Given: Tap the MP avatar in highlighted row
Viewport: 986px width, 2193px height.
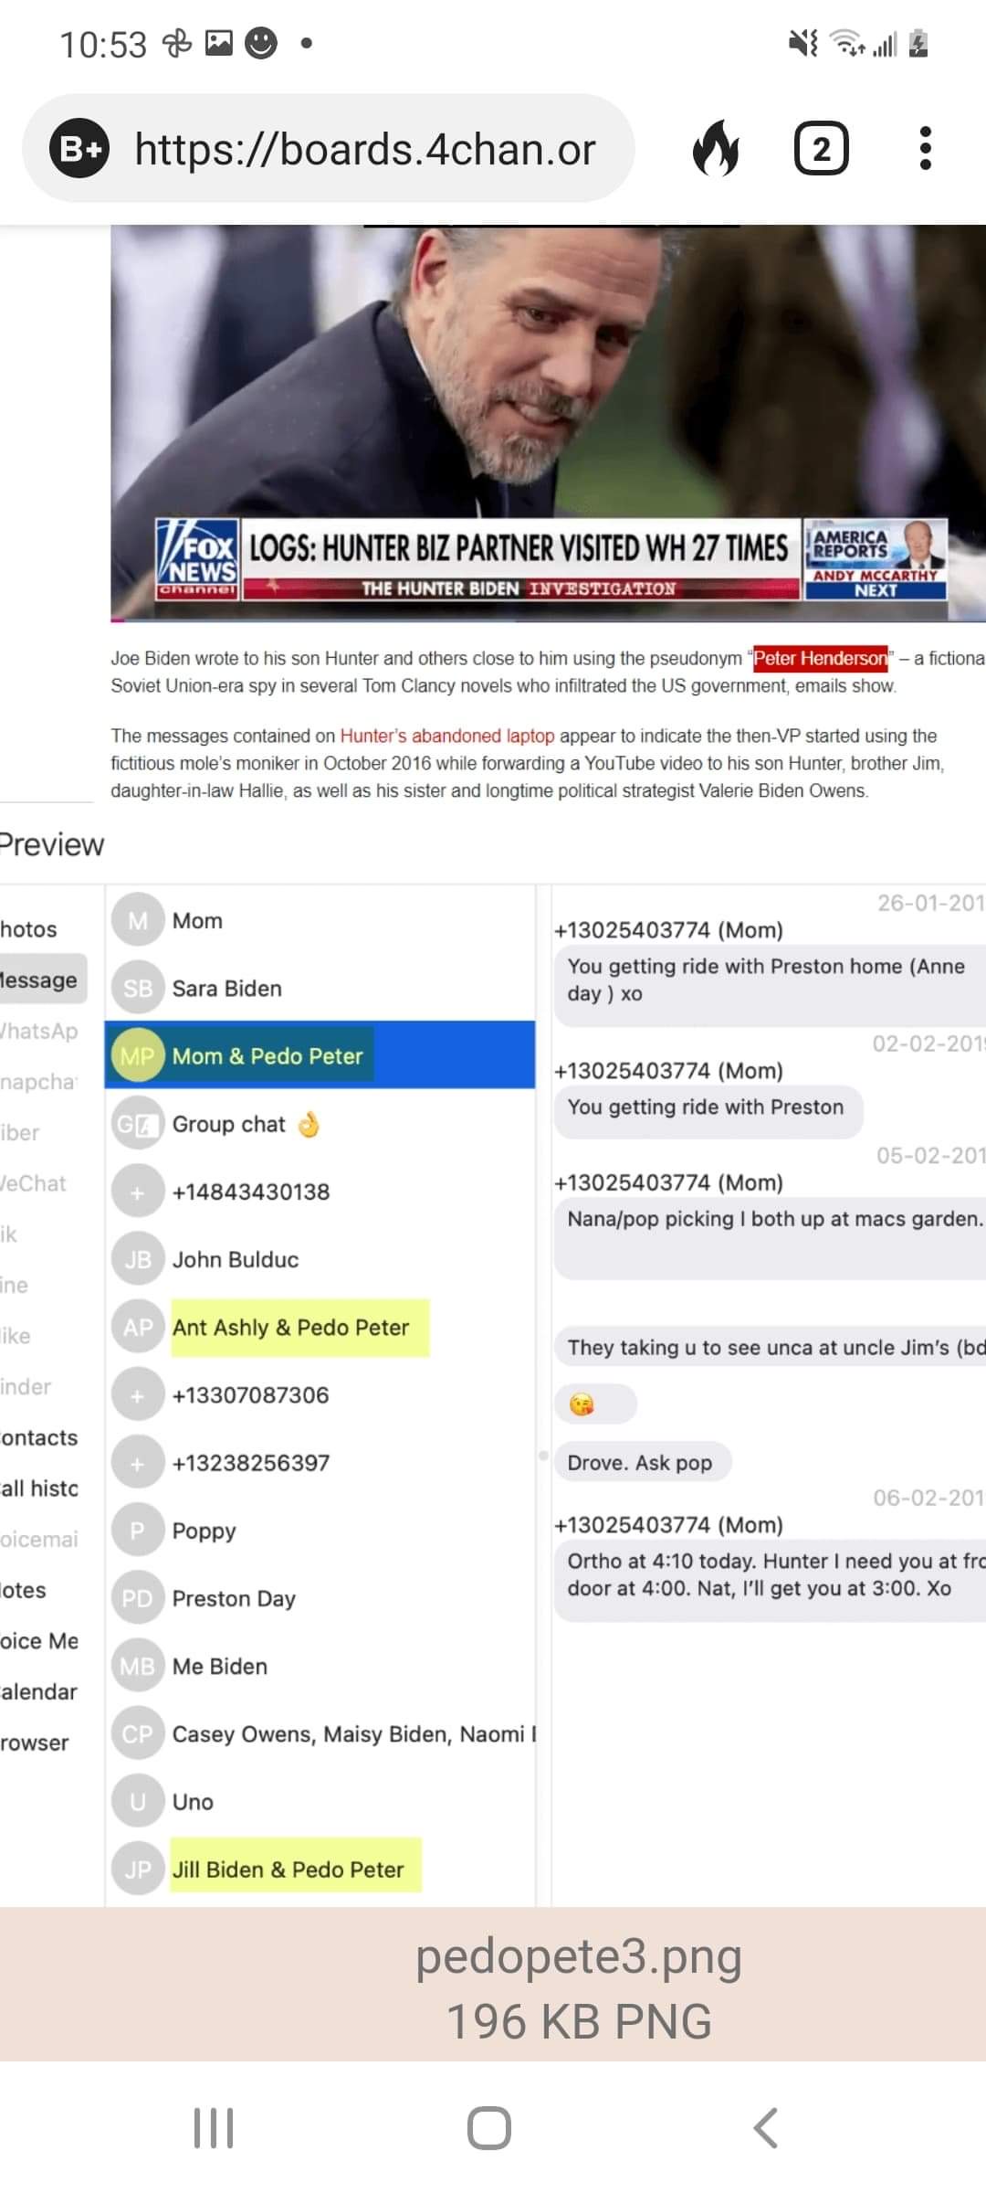Looking at the screenshot, I should (138, 1055).
